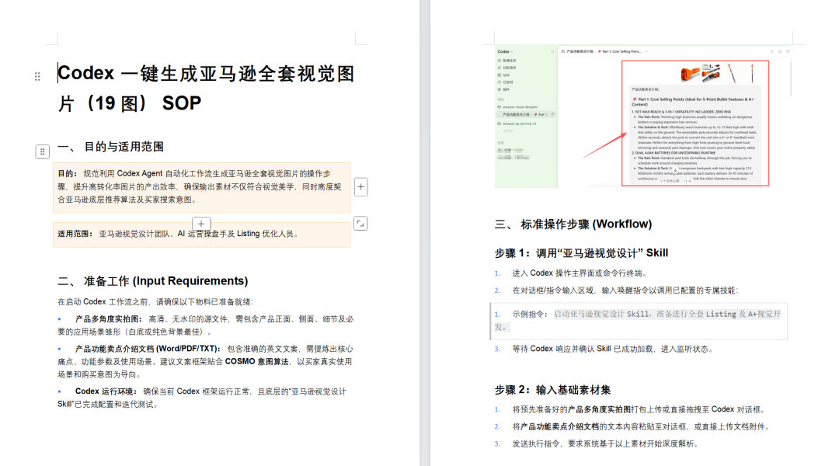The width and height of the screenshot is (839, 466).
Task: Click the corner-bracket icon right of the 适用范围 block
Action: point(360,224)
